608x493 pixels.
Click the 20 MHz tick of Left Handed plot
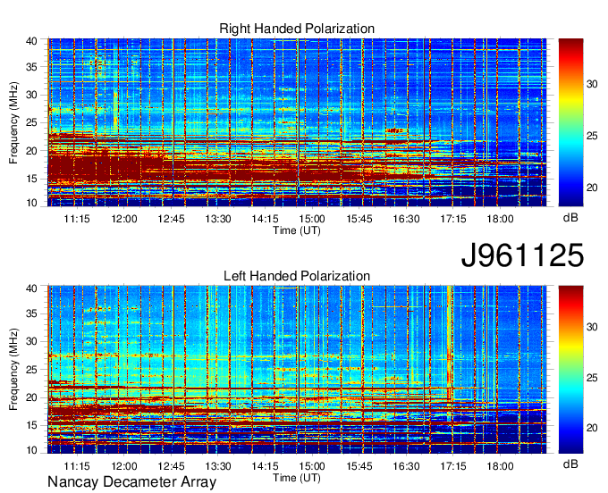click(32, 397)
